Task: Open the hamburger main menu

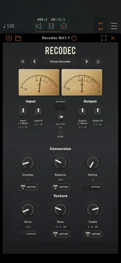Action: coord(114,26)
